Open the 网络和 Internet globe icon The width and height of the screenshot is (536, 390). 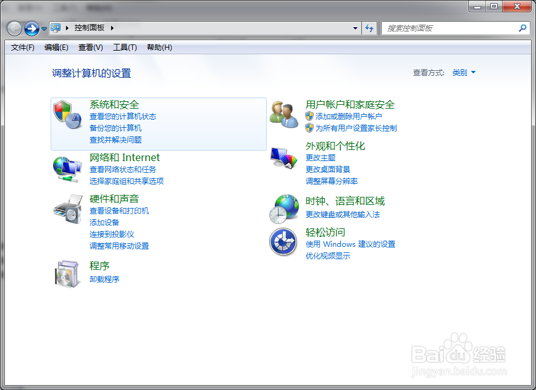click(x=67, y=169)
